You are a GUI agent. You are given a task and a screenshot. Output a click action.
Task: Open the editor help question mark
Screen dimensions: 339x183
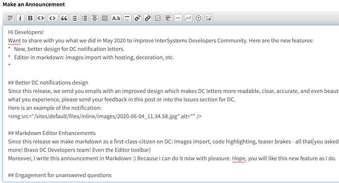pos(198,18)
